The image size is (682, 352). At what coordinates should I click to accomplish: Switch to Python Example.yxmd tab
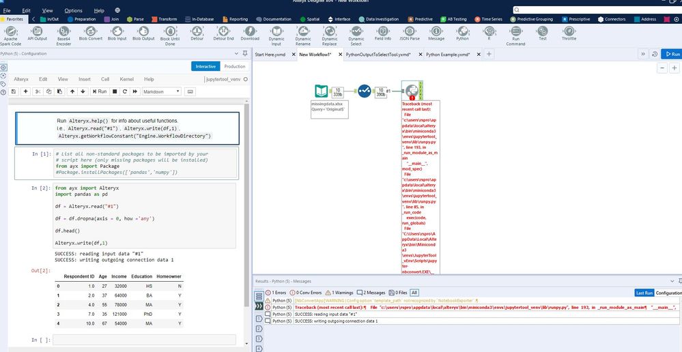[x=448, y=55]
